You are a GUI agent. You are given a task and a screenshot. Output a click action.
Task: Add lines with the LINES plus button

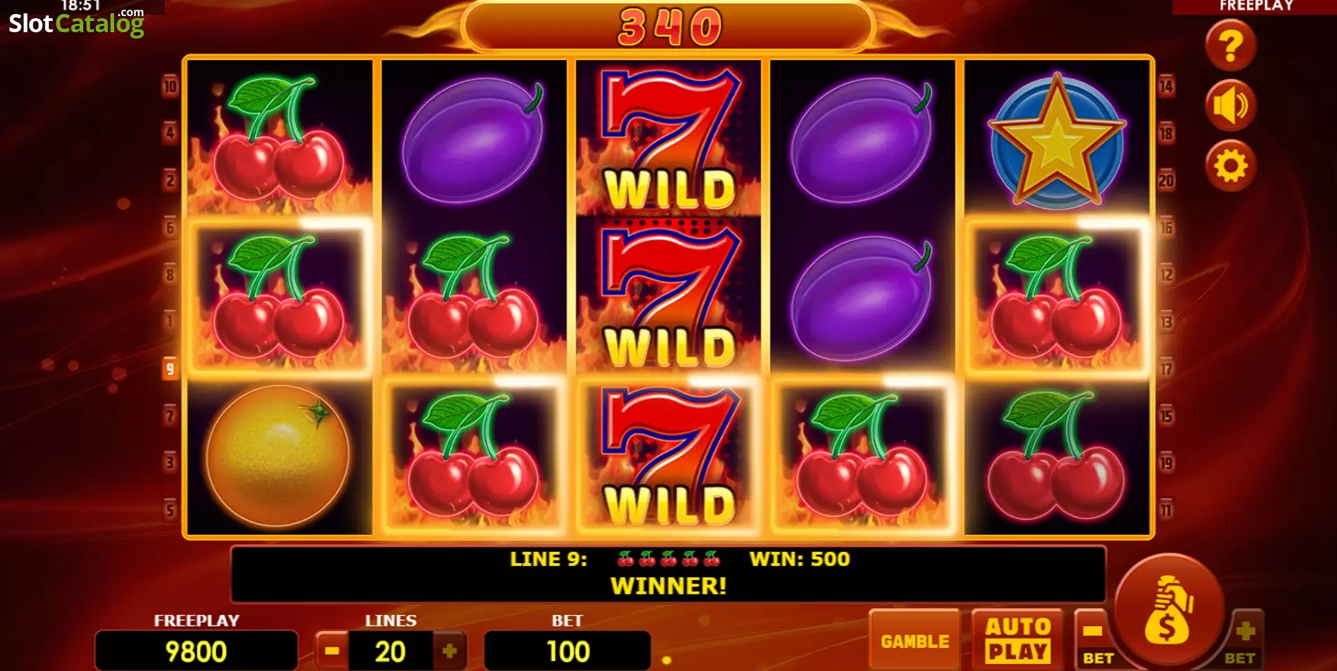coord(449,651)
